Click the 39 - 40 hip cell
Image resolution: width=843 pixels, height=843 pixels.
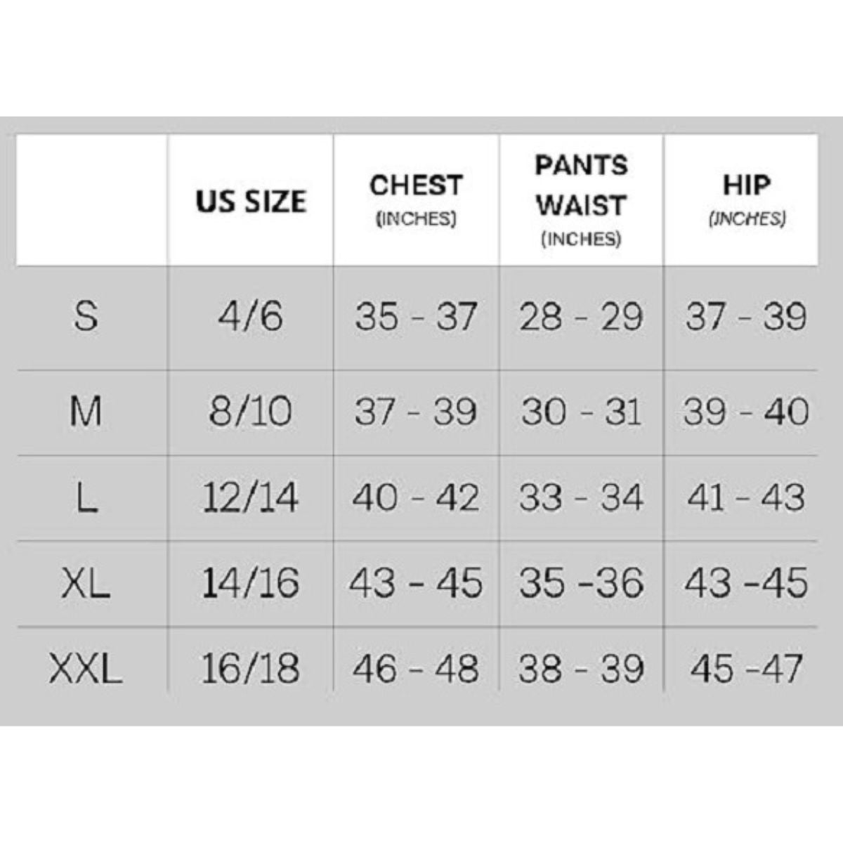(746, 412)
